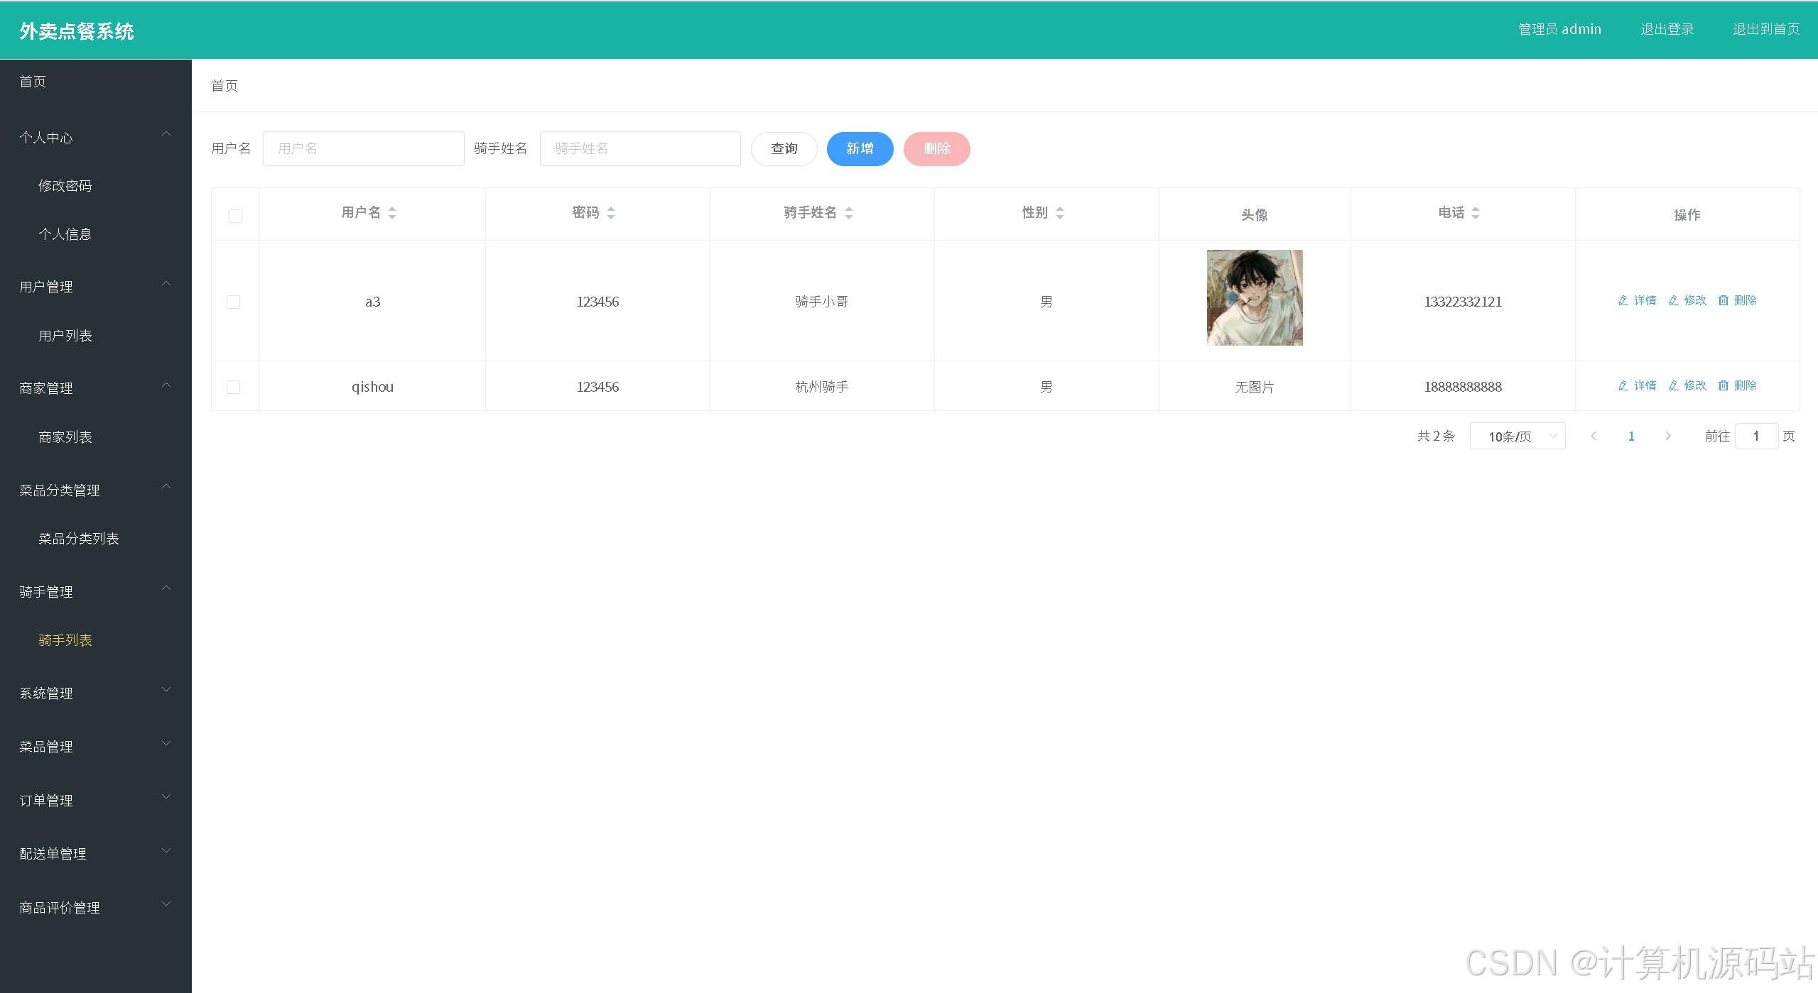Click the 前往 page number input

click(x=1756, y=436)
